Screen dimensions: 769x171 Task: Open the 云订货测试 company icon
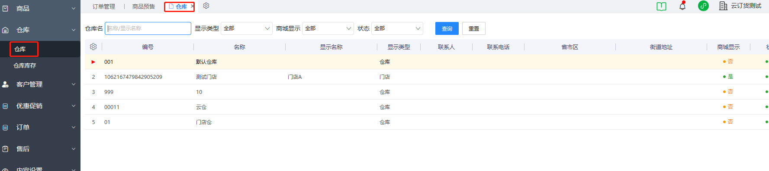pos(723,6)
